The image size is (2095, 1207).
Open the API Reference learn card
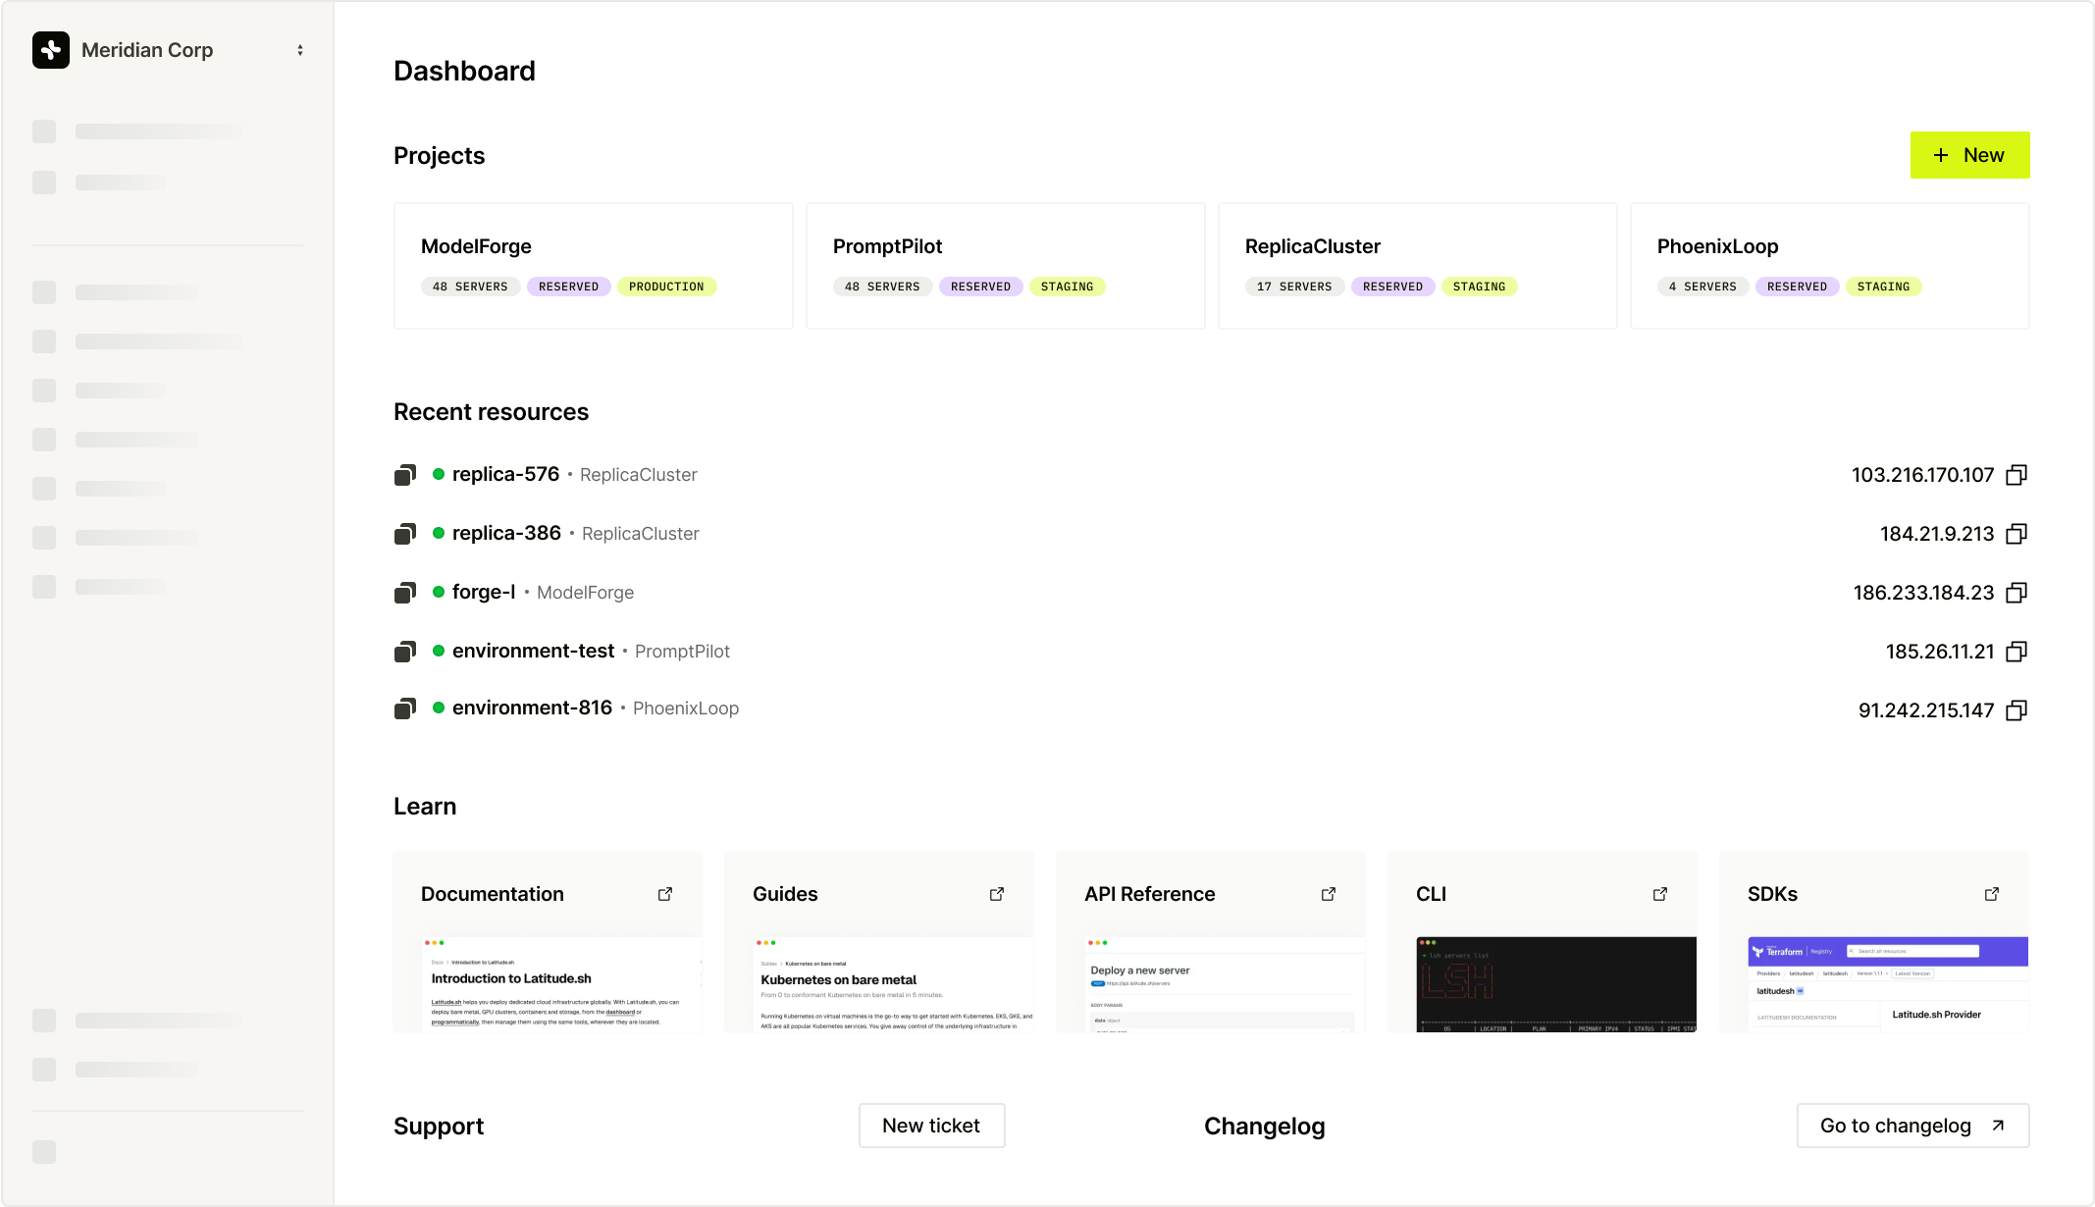click(1210, 942)
